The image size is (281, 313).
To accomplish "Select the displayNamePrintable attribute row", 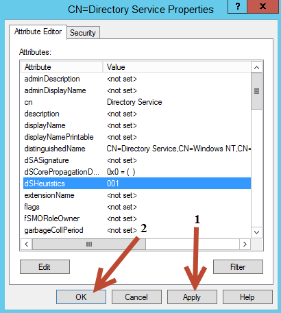I will coord(137,137).
